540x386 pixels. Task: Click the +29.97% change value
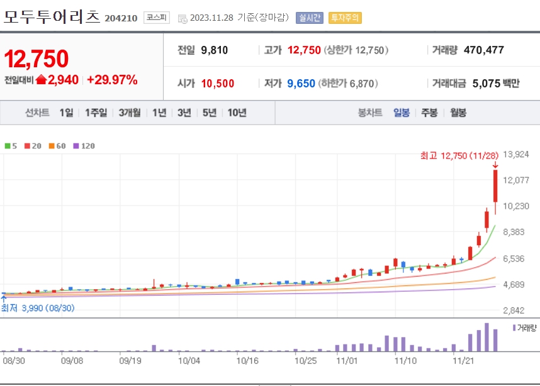point(112,80)
